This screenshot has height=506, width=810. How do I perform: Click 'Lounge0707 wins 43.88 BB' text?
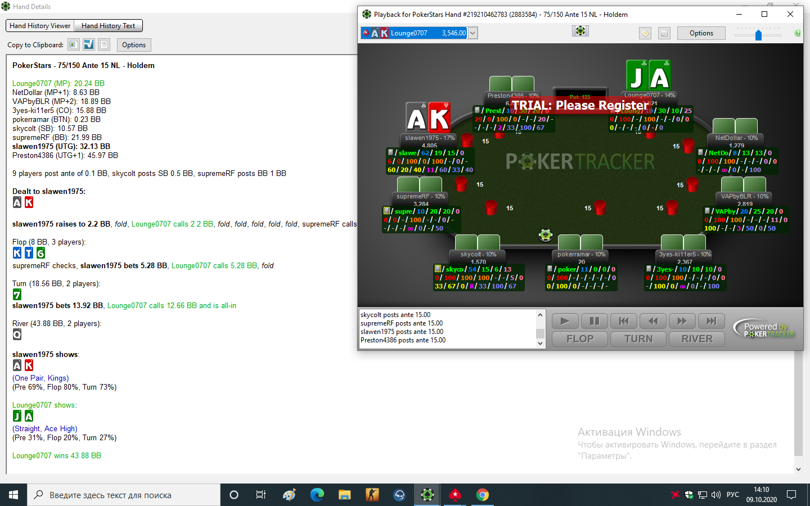pyautogui.click(x=57, y=456)
